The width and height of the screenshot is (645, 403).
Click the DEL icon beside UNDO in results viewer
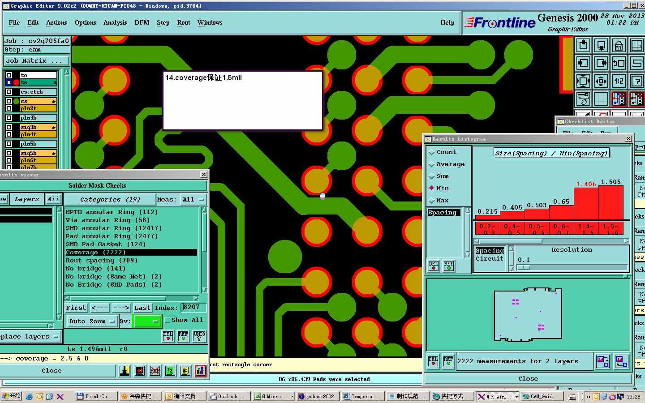(168, 336)
